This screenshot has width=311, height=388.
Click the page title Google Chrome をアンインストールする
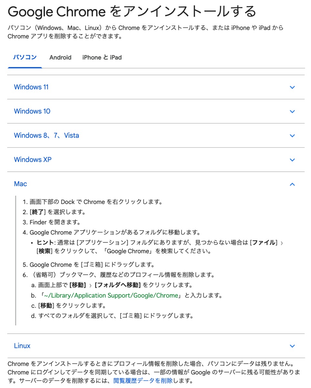click(132, 12)
